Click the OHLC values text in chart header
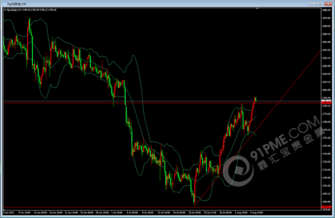 (39, 10)
